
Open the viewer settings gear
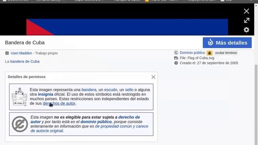tap(246, 30)
